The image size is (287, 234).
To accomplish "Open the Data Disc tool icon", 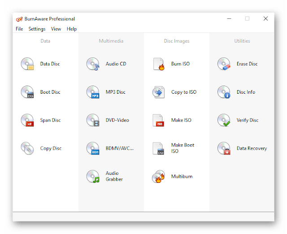I will 27,64.
